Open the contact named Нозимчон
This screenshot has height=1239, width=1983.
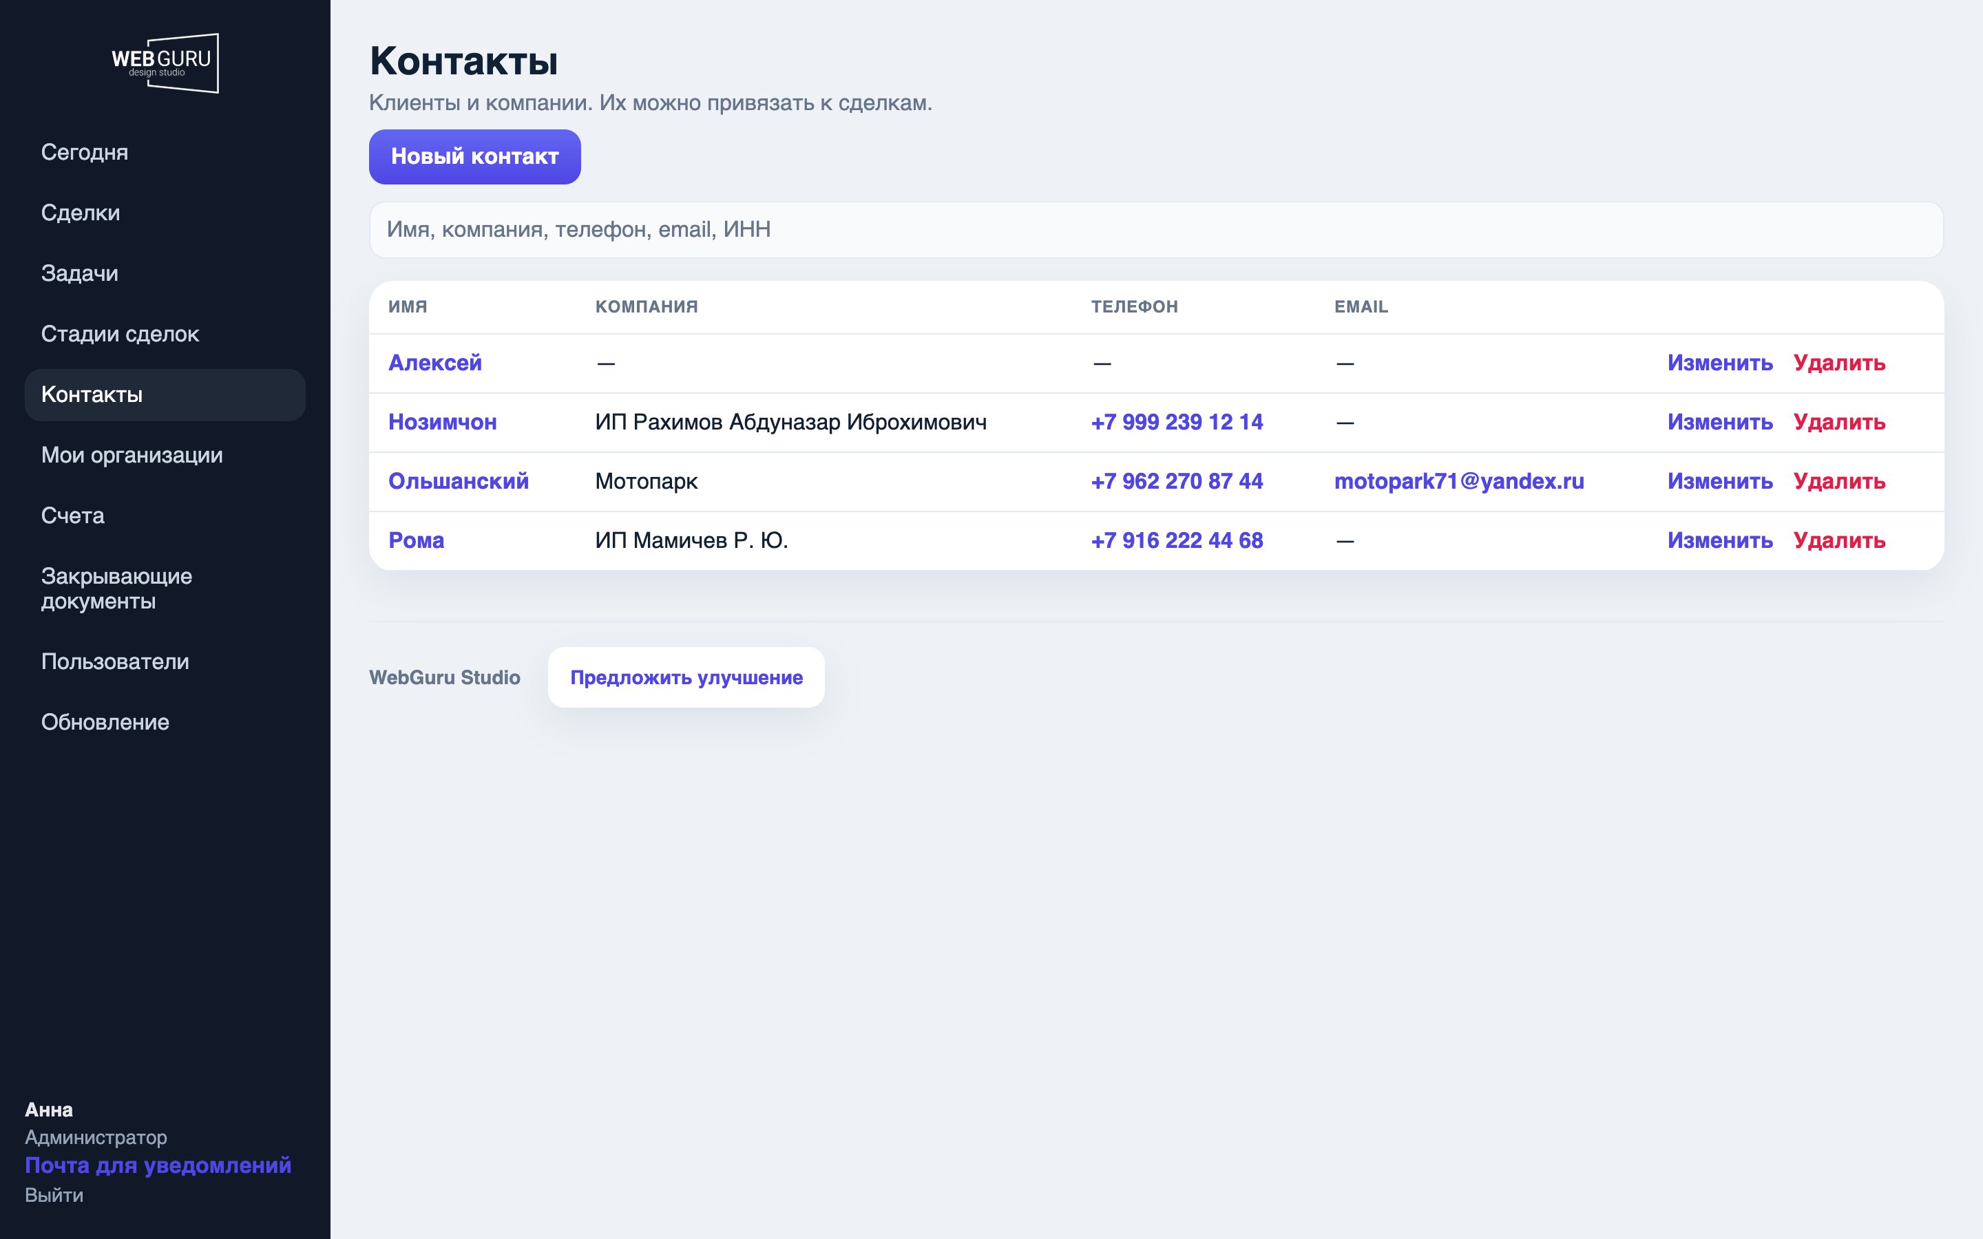click(x=443, y=423)
